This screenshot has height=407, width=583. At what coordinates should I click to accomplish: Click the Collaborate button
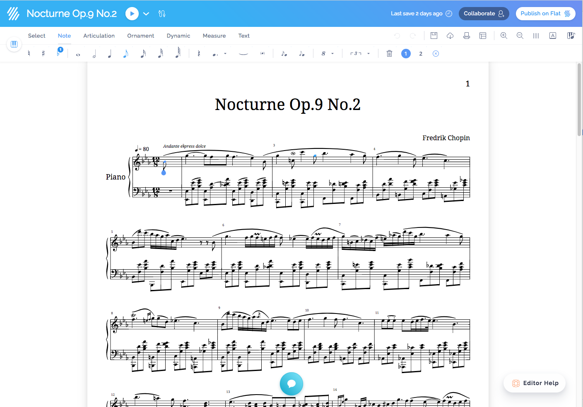coord(484,14)
